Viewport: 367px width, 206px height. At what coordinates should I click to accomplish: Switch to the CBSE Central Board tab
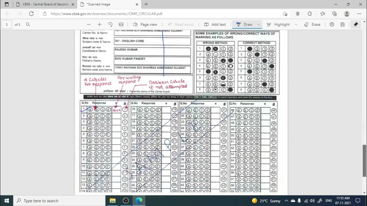click(45, 4)
